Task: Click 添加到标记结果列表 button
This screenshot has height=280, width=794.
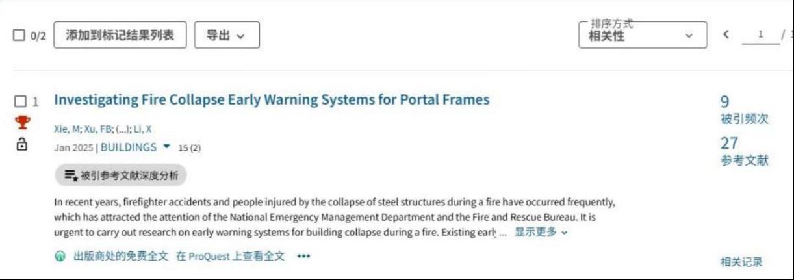Action: coord(120,35)
